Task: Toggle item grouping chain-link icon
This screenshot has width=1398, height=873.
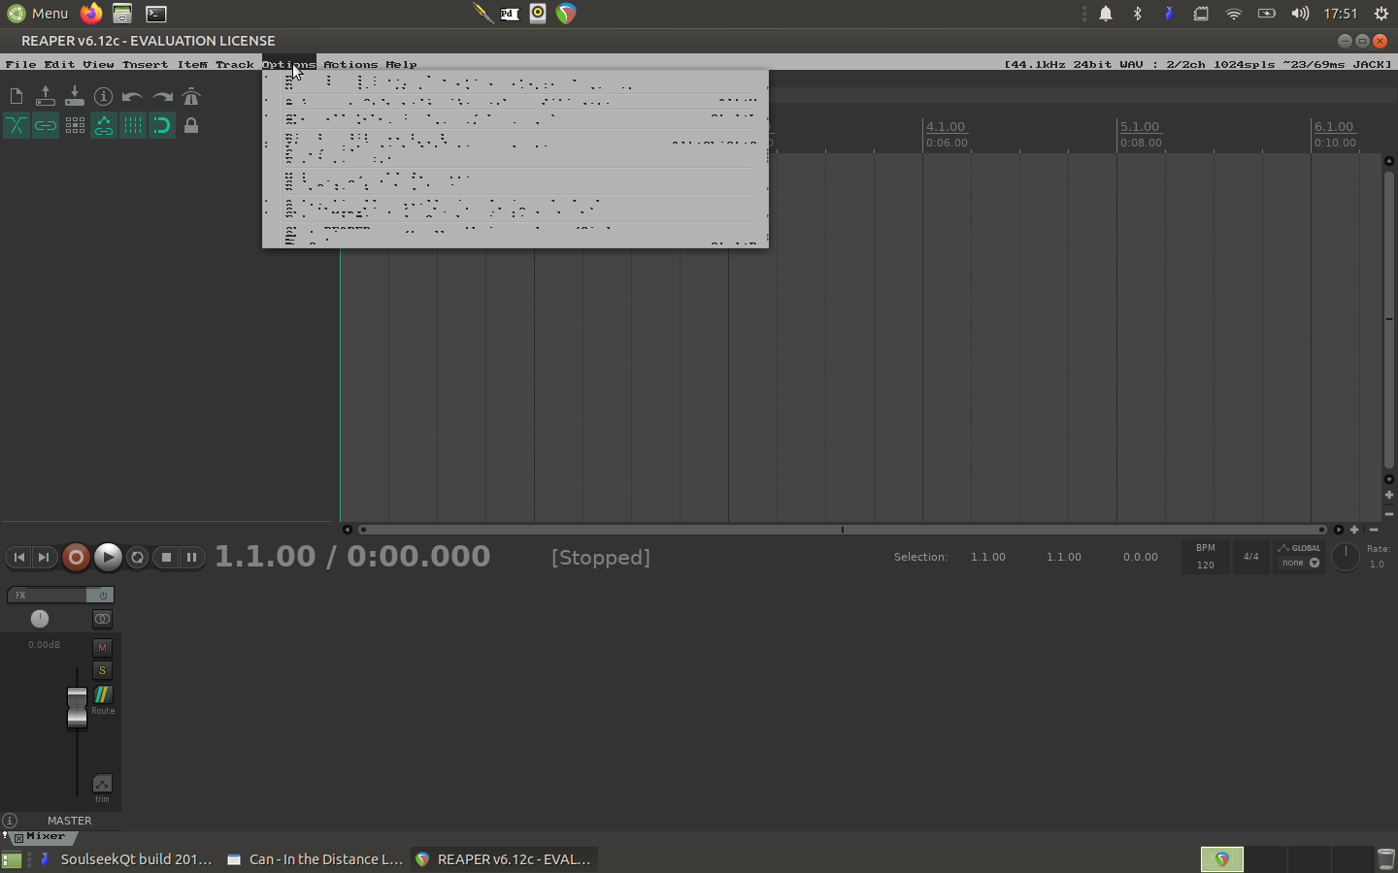Action: pyautogui.click(x=46, y=125)
